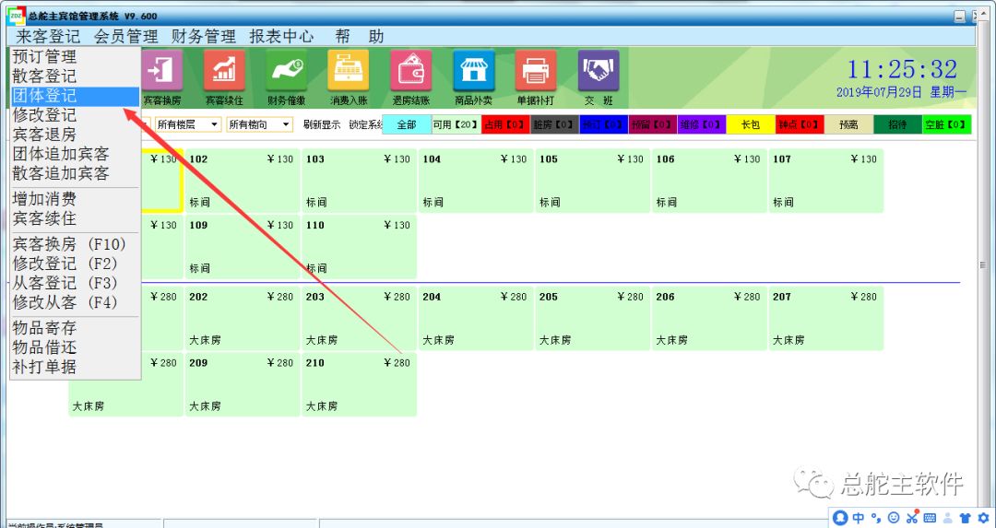Choose 宾客退房 in the dropdown menu
The height and width of the screenshot is (528, 996).
(x=44, y=135)
